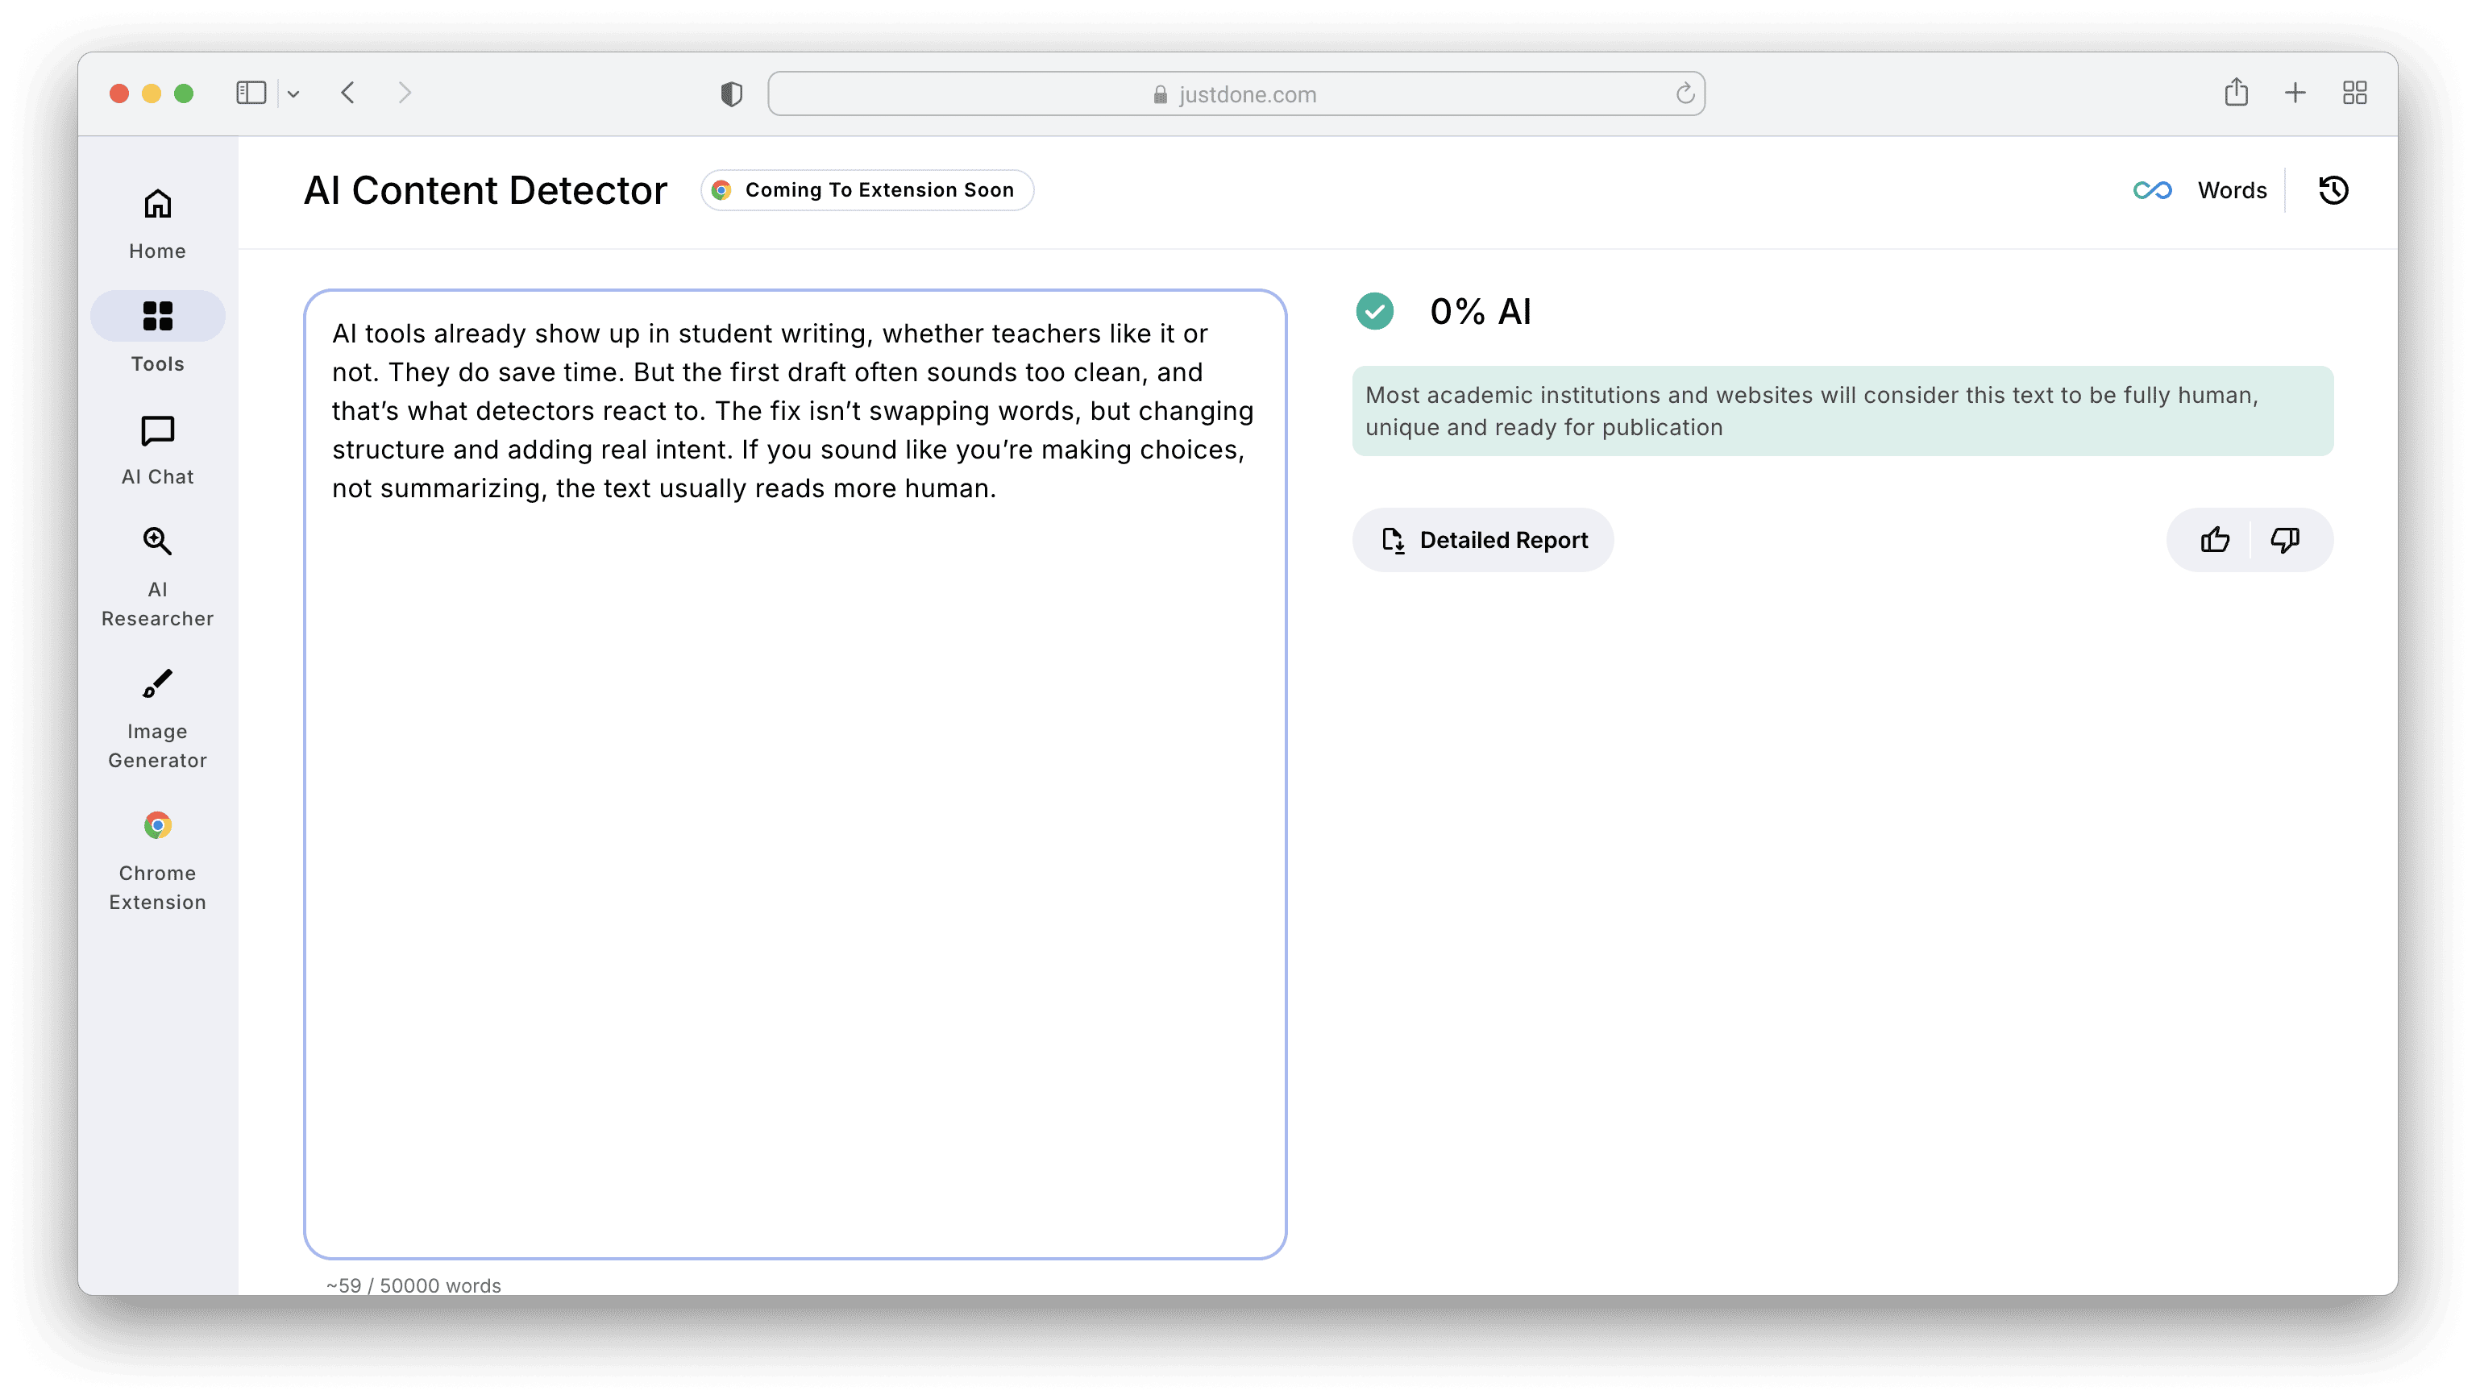Open the Tools grid in sidebar

pos(158,334)
